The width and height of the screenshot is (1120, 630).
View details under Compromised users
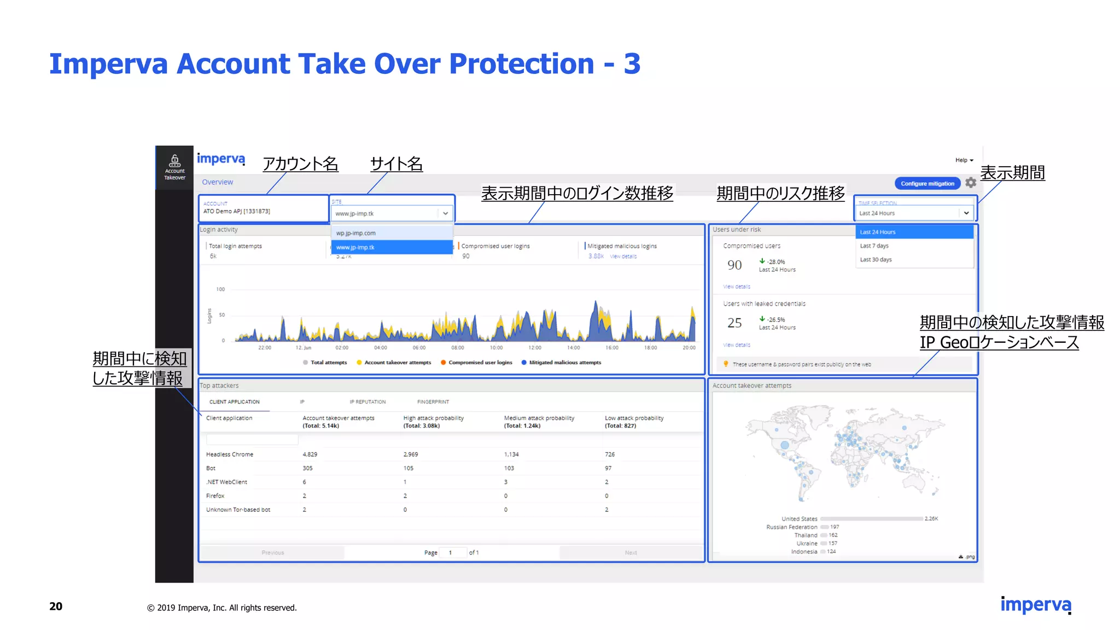point(737,287)
